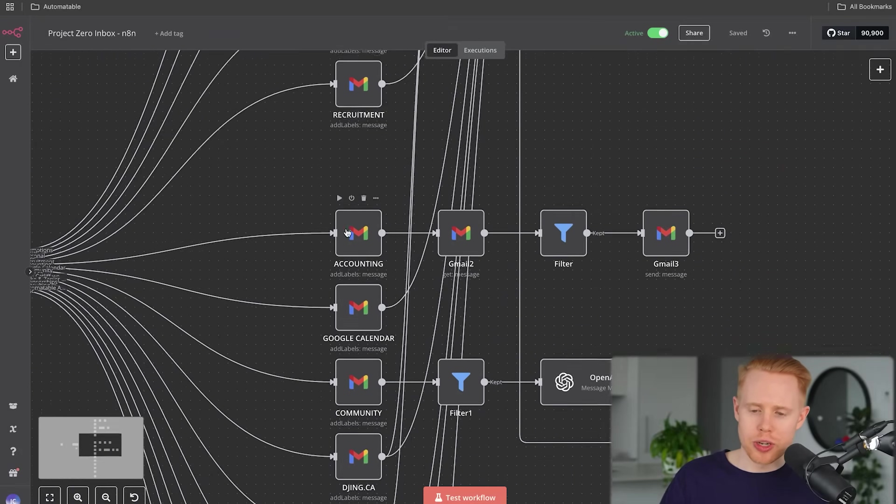The width and height of the screenshot is (896, 504).
Task: Add a node after Gmail3
Action: 720,233
